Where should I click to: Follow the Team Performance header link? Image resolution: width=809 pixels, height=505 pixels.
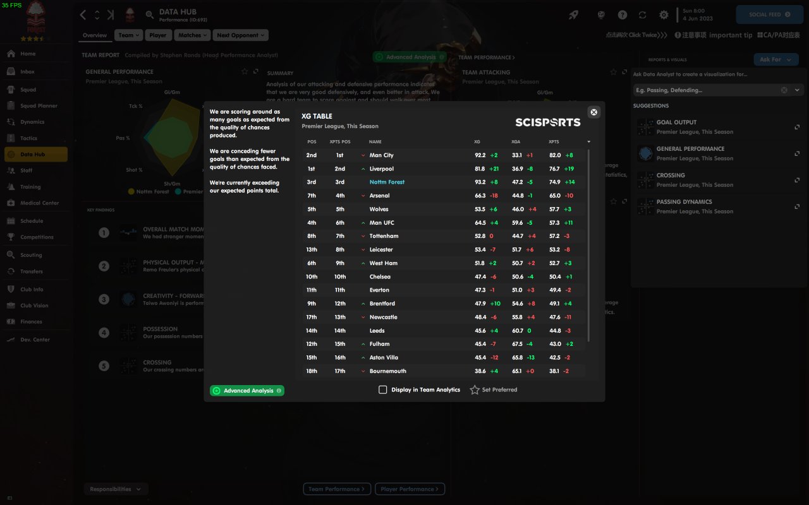click(x=487, y=57)
